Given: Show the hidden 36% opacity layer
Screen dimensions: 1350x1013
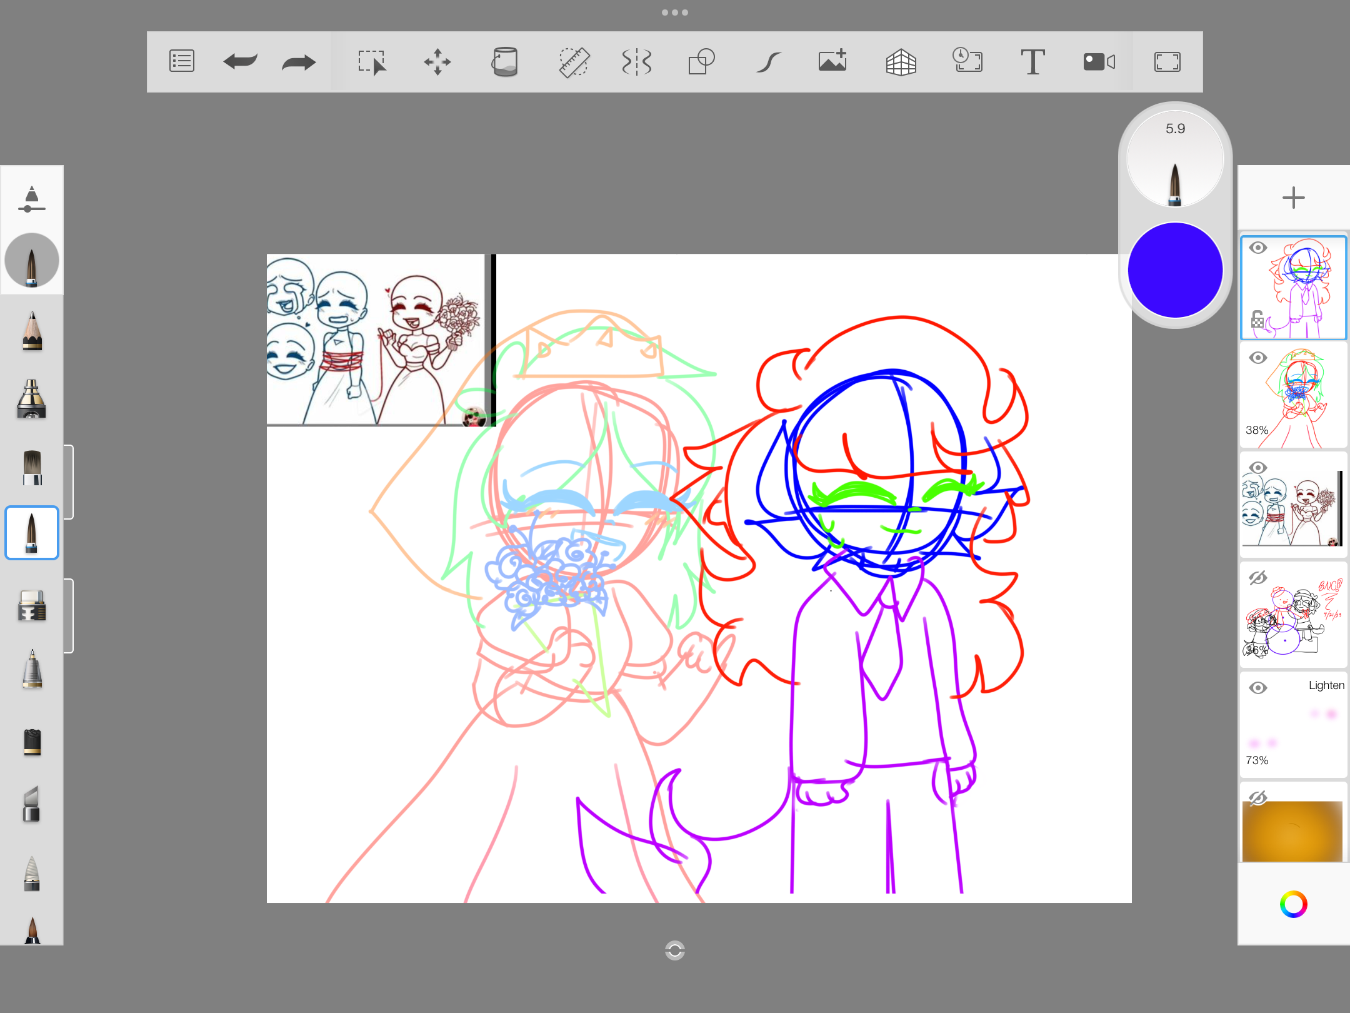Looking at the screenshot, I should coord(1258,578).
